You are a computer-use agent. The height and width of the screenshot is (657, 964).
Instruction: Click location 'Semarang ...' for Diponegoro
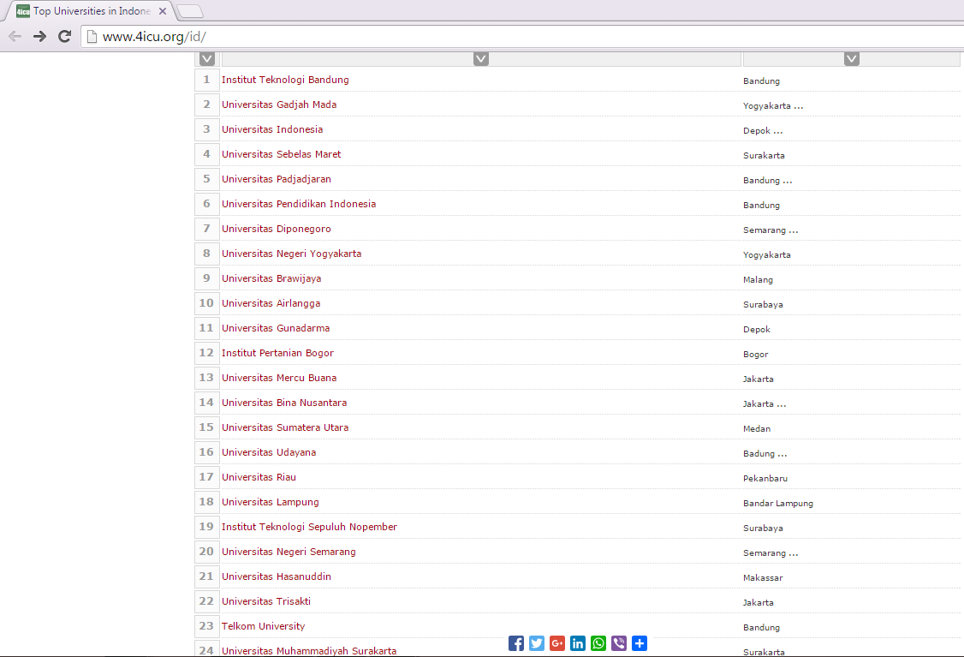tap(771, 230)
